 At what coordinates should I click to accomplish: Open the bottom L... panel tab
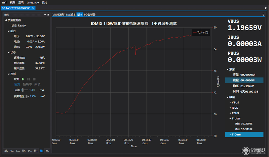coord(18,151)
